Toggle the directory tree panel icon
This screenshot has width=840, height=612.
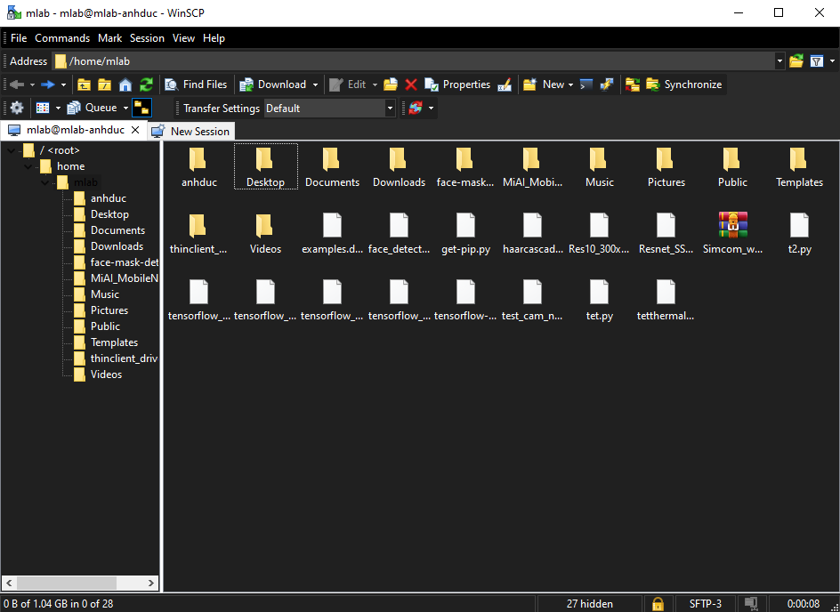[x=141, y=109]
